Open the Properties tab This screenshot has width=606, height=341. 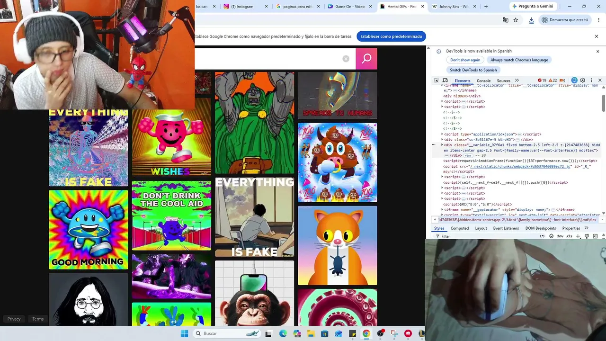571,228
